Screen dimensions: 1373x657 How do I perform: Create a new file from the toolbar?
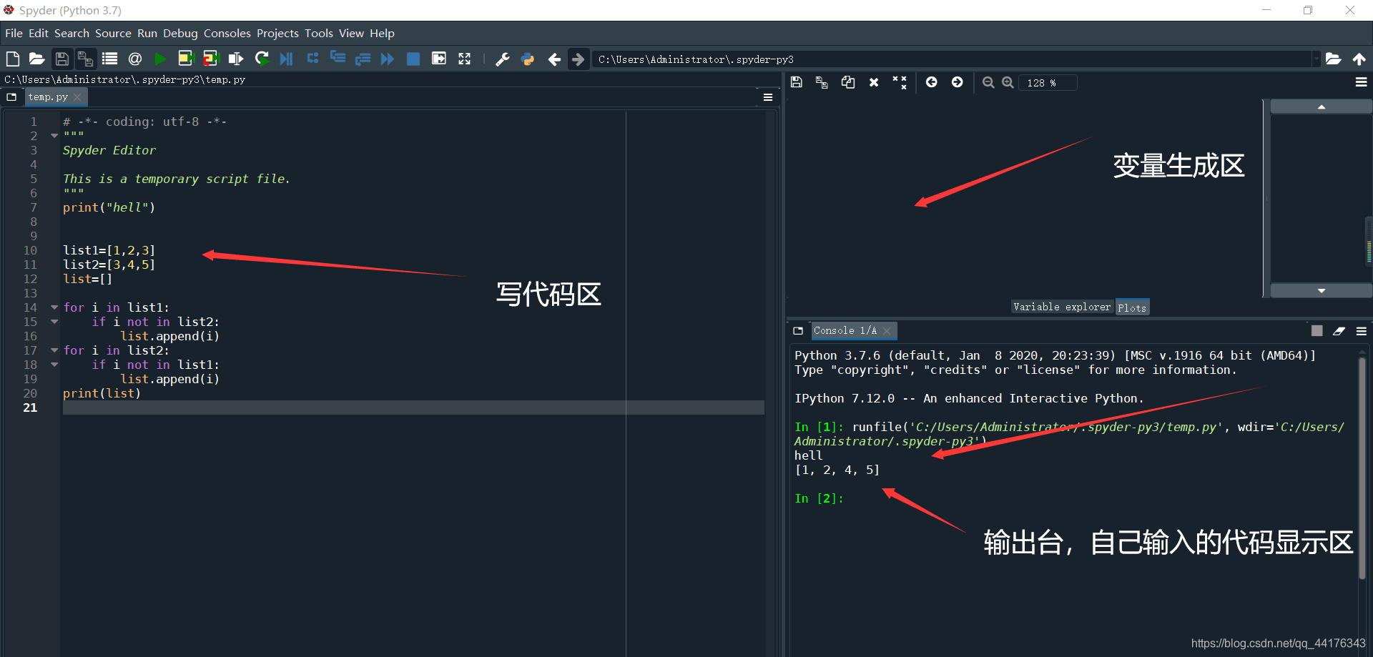[x=12, y=59]
